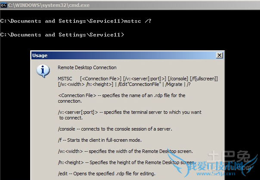The width and height of the screenshot is (260, 180).
Task: Click the empty second command prompt line
Action: point(62,35)
